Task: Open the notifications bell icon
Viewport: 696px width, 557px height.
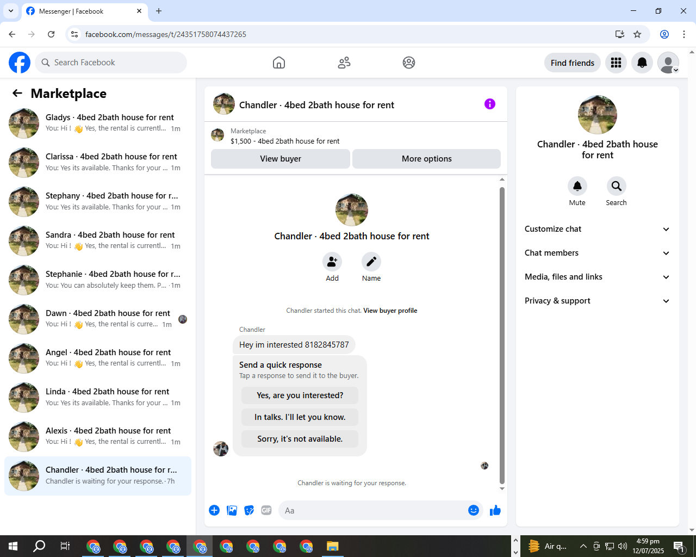Action: tap(642, 63)
